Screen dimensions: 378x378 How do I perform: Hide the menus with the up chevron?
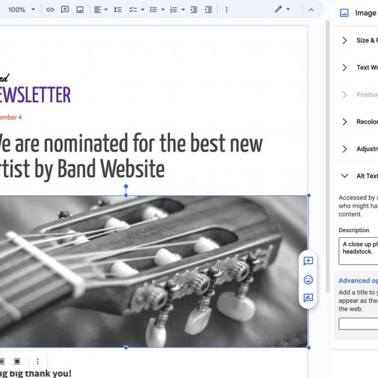click(x=311, y=10)
